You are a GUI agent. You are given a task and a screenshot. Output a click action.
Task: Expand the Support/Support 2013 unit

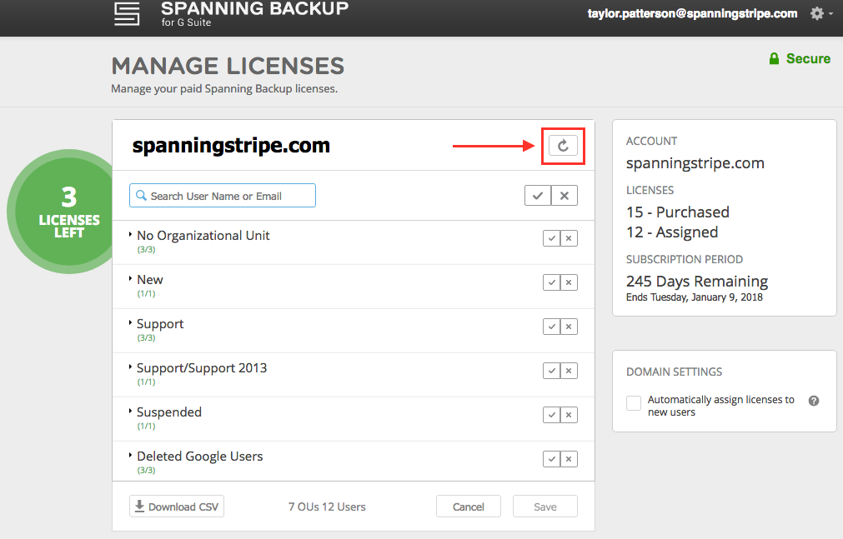[x=130, y=367]
